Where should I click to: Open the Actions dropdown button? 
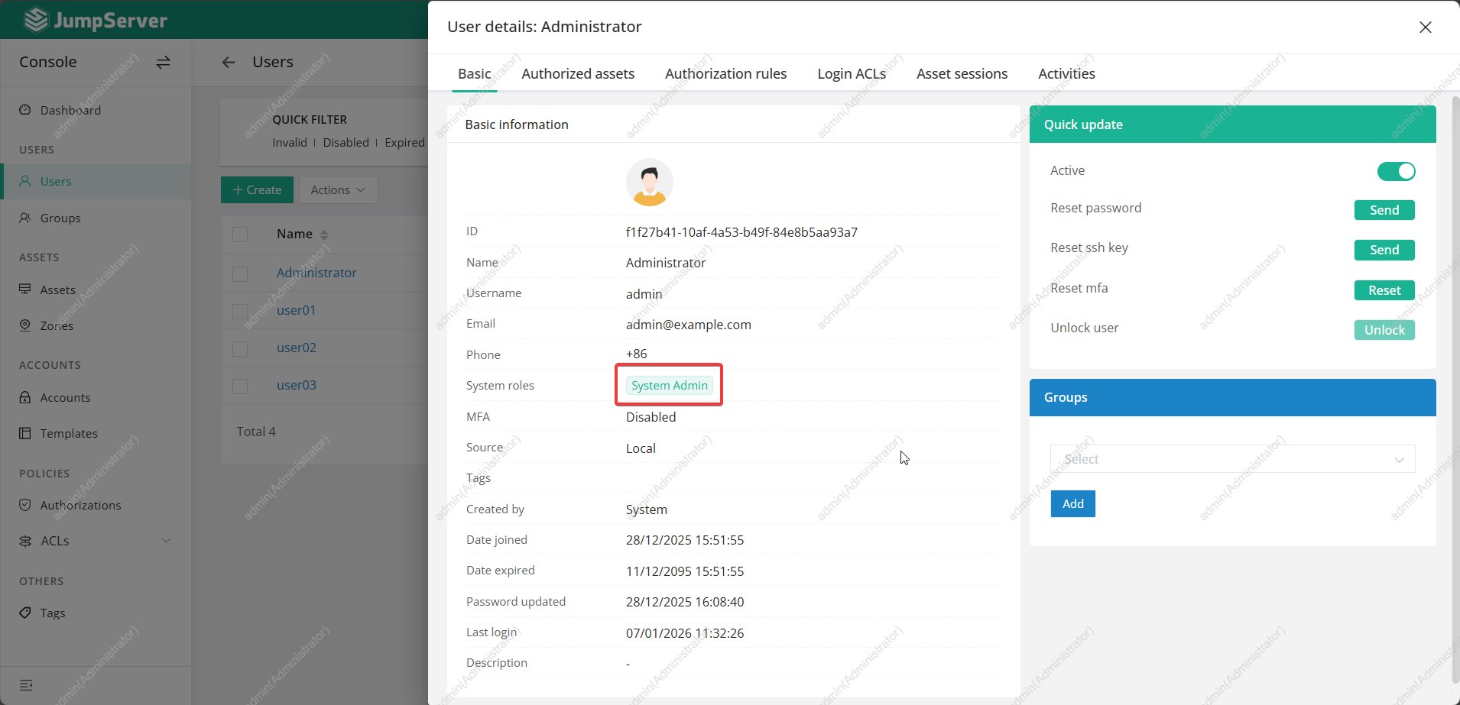338,190
